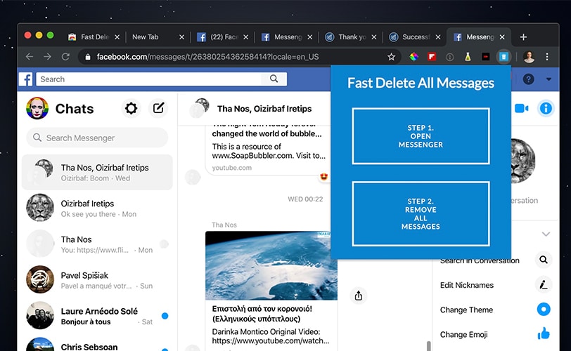
Task: Click the Facebook Search input field
Action: coord(149,79)
